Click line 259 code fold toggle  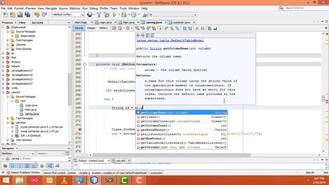pos(84,64)
